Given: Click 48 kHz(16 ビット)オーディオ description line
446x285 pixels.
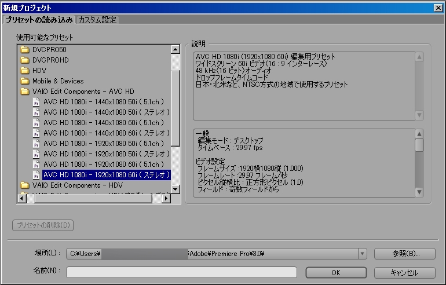Looking at the screenshot, I should tap(233, 71).
